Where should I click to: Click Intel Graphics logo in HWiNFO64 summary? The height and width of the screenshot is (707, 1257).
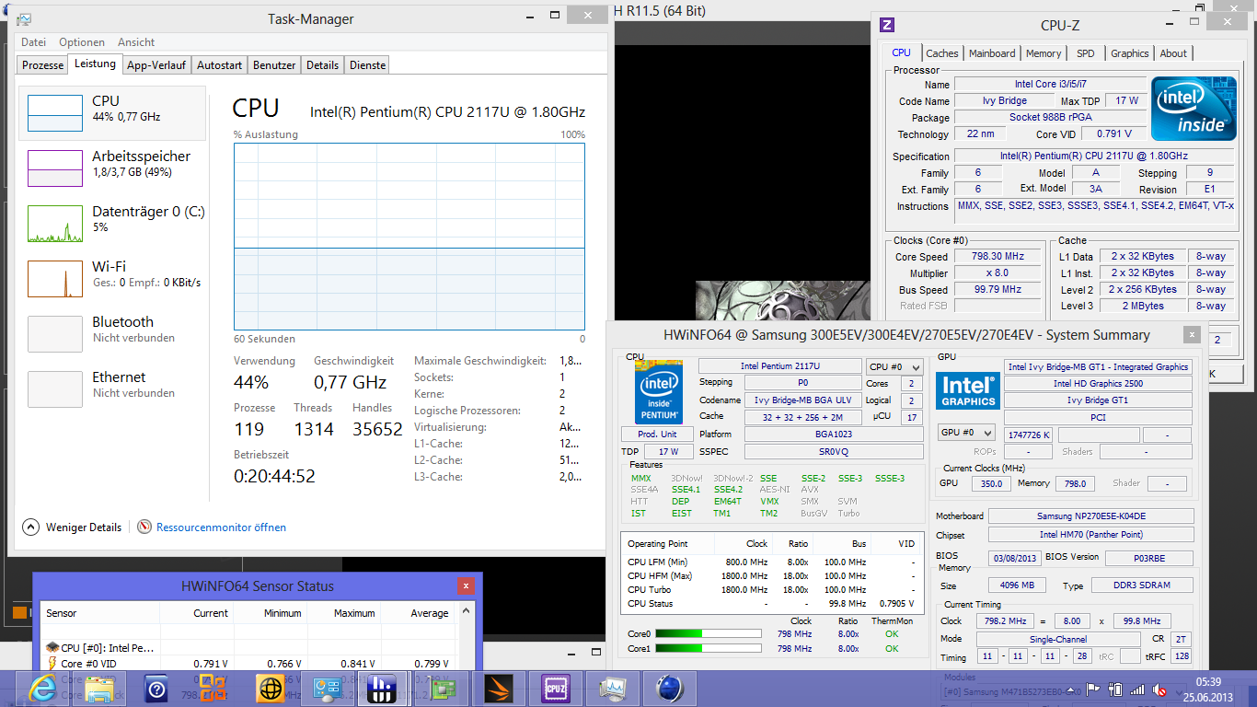968,391
